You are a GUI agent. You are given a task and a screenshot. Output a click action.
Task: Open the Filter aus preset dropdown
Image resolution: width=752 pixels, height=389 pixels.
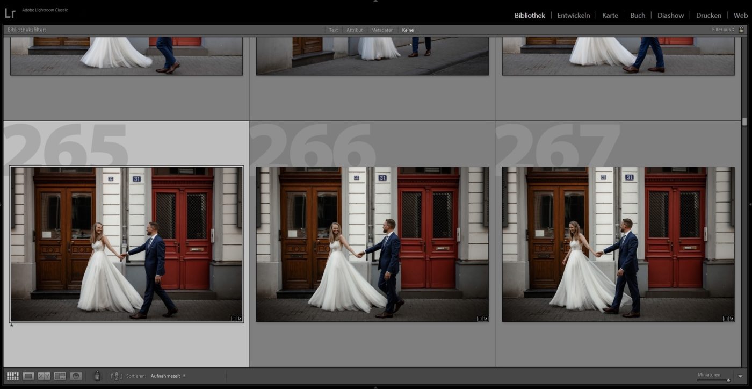(x=723, y=30)
